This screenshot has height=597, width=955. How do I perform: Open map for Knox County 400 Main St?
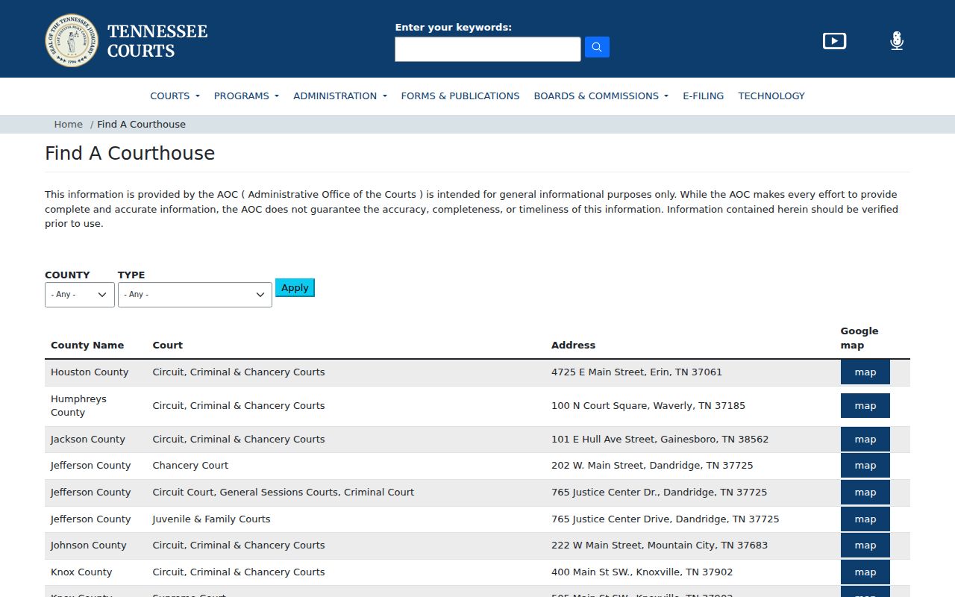pos(865,572)
